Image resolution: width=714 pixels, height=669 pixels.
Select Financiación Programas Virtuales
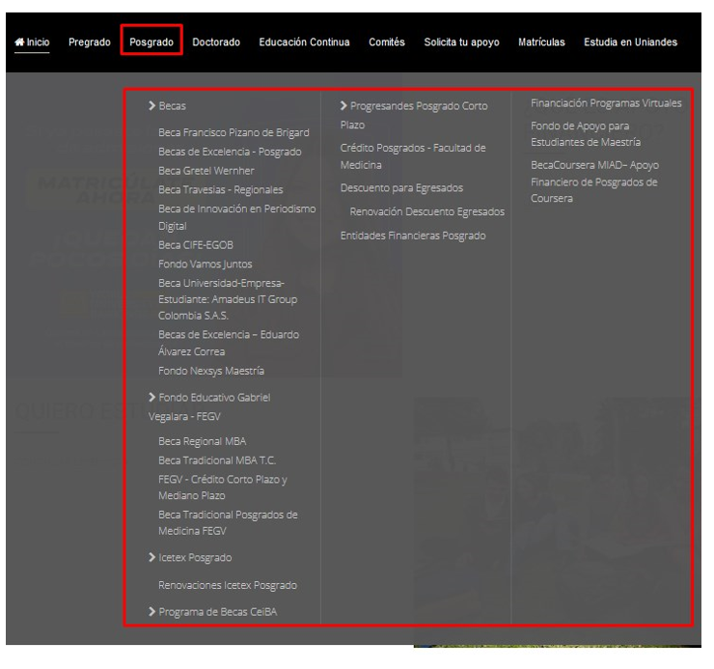(x=606, y=103)
